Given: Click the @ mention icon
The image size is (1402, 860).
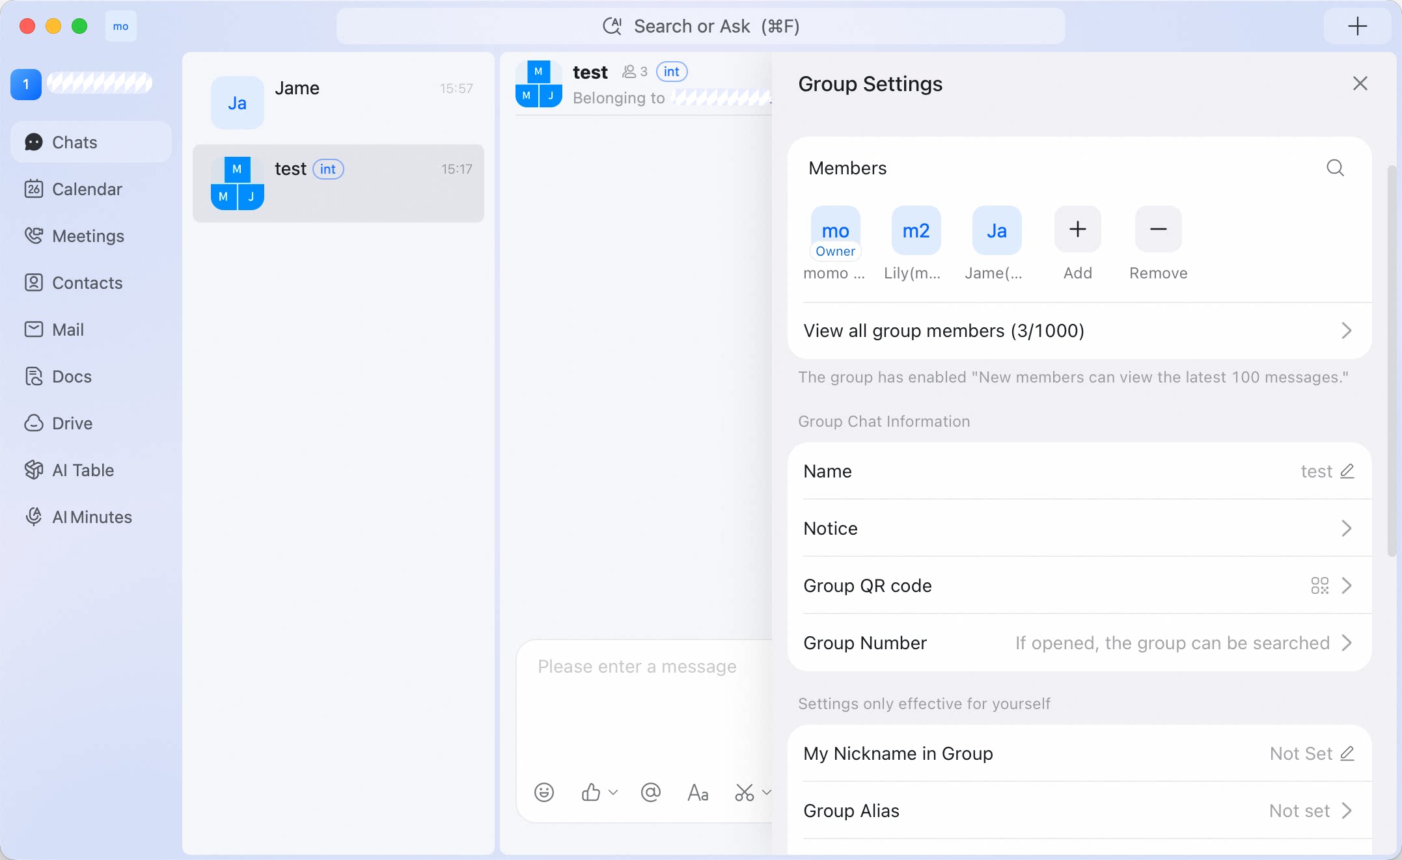Looking at the screenshot, I should coord(650,792).
